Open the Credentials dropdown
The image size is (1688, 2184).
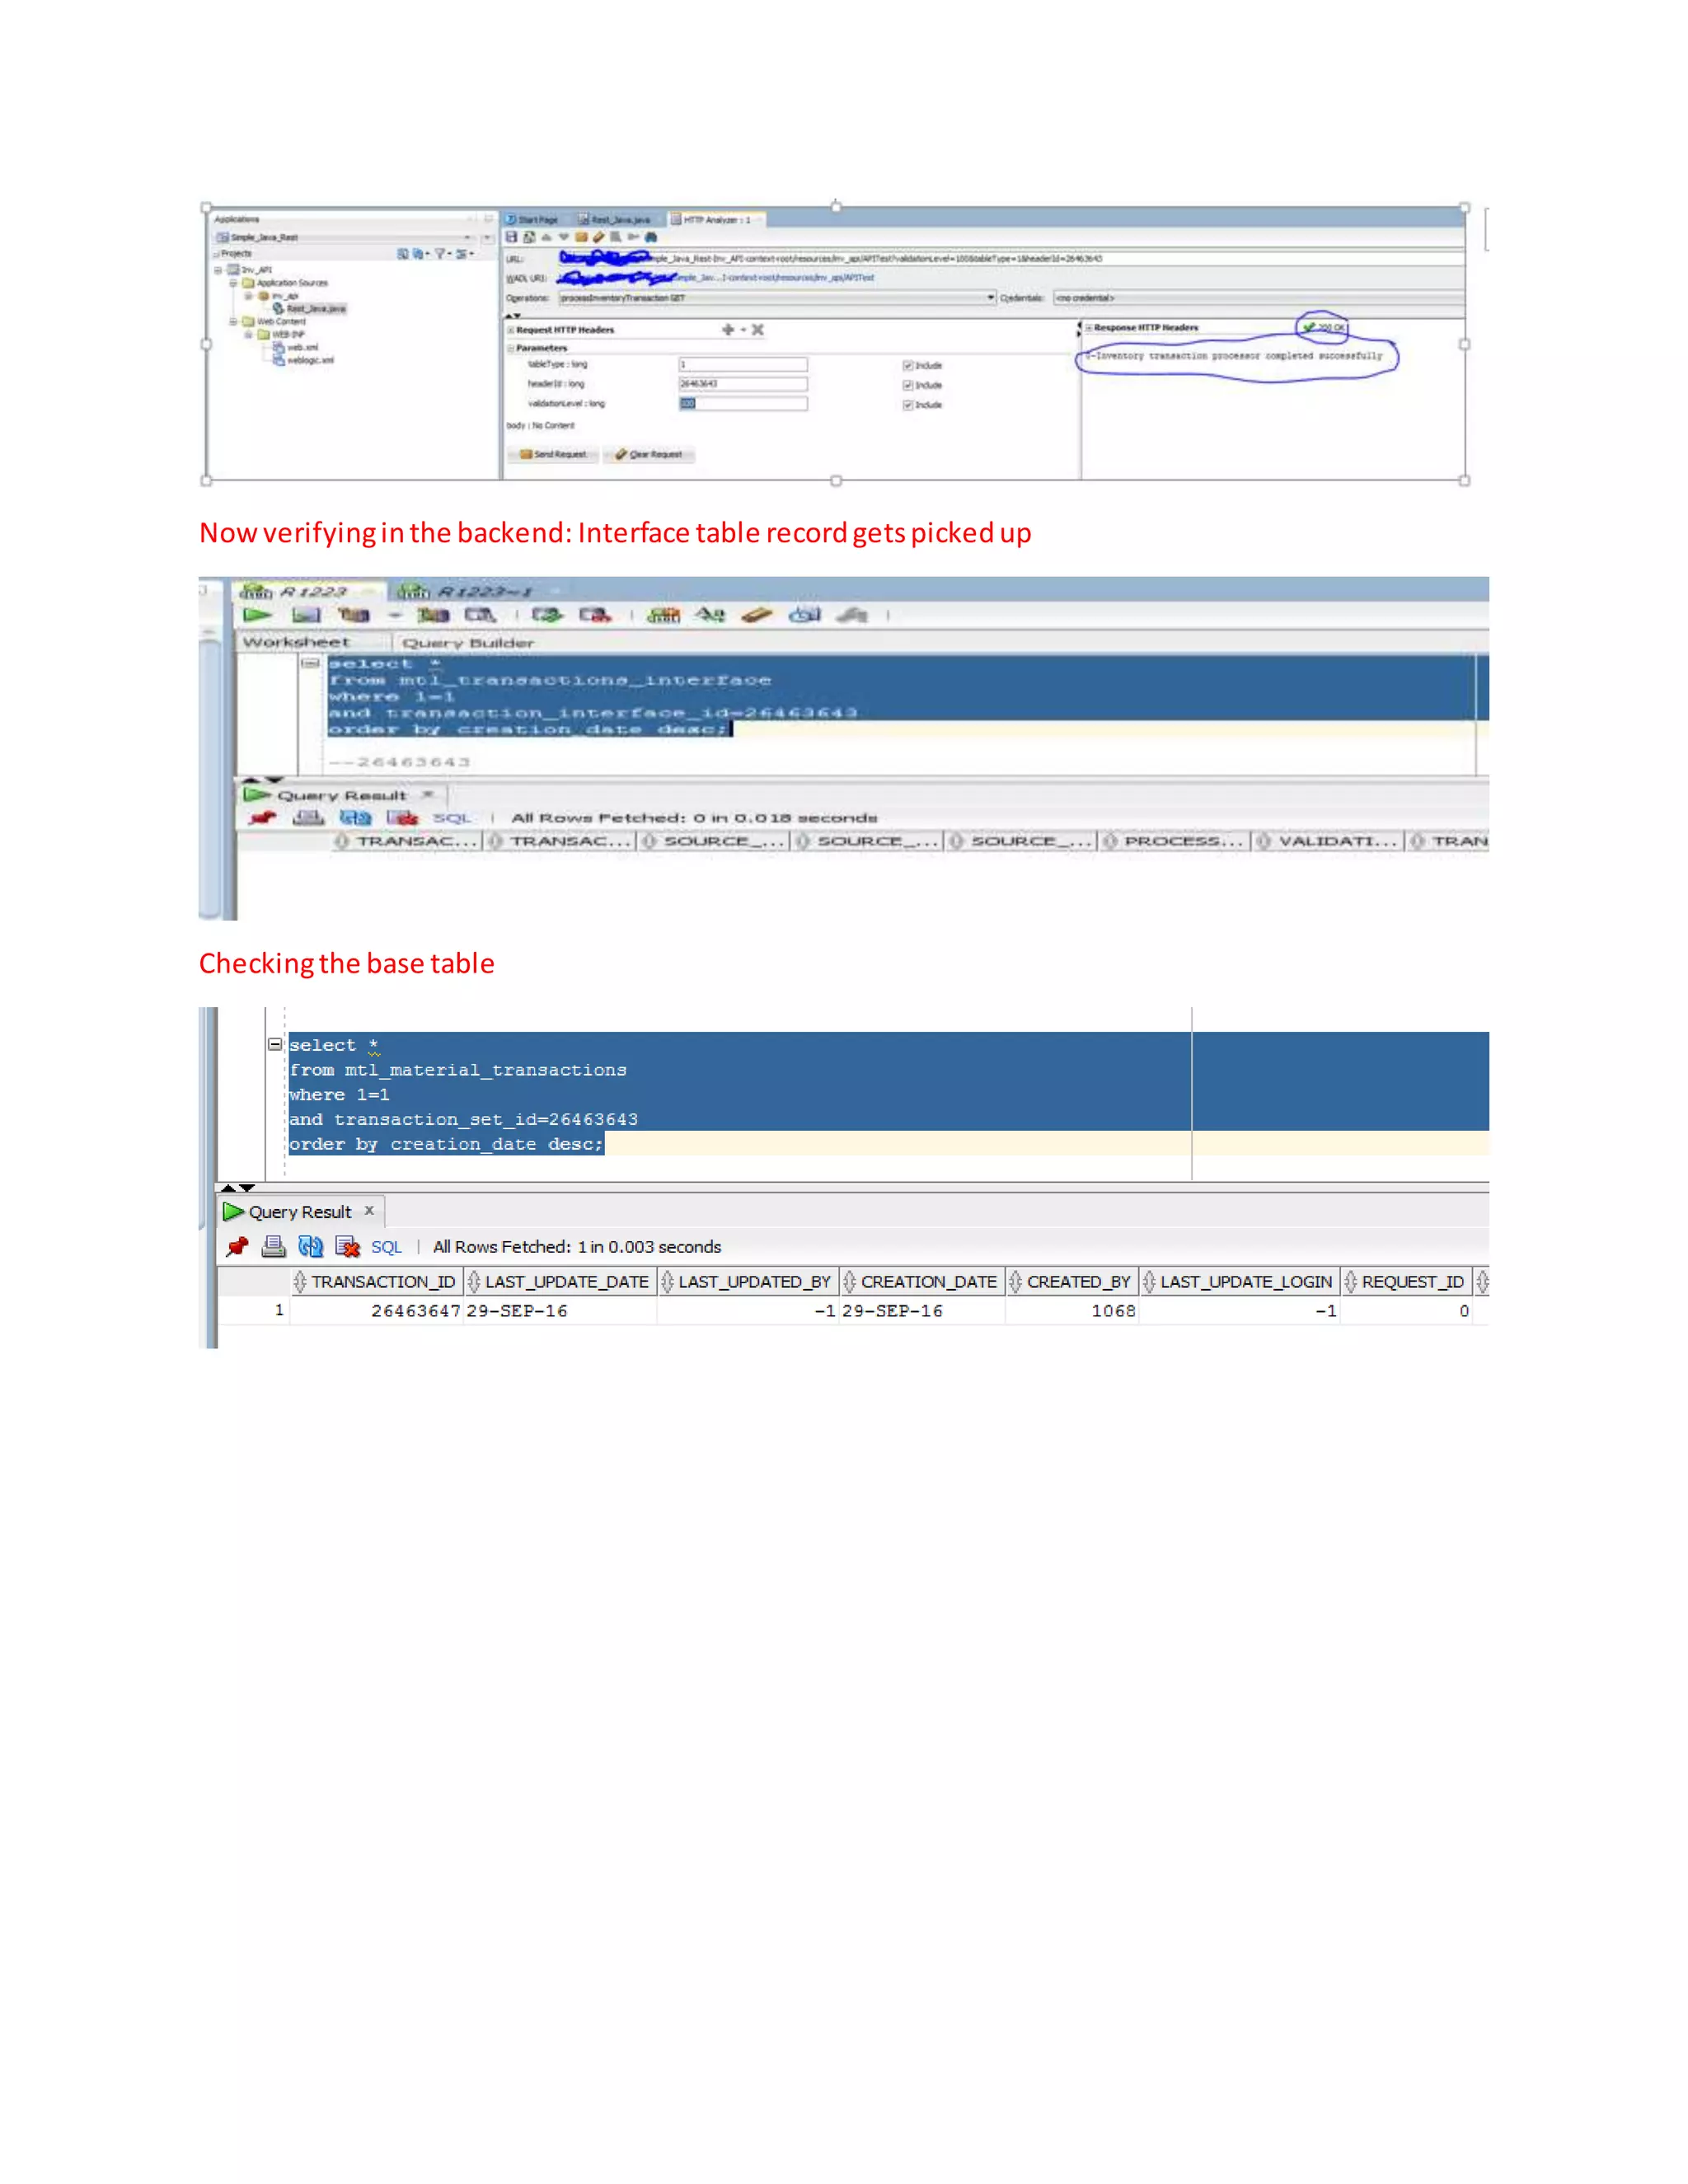[x=1259, y=298]
